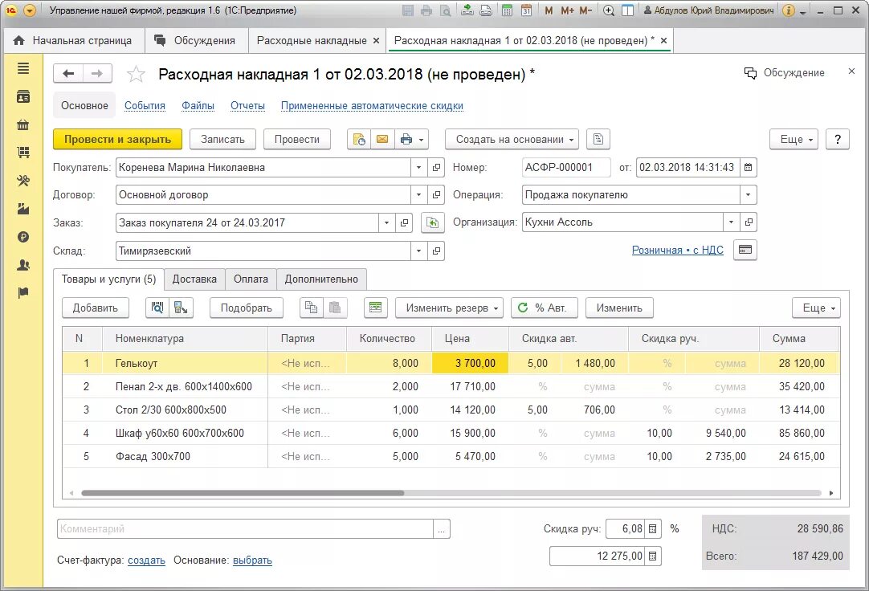Open the Розничная • с НДС price link
Viewport: 869px width, 591px height.
[x=677, y=251]
